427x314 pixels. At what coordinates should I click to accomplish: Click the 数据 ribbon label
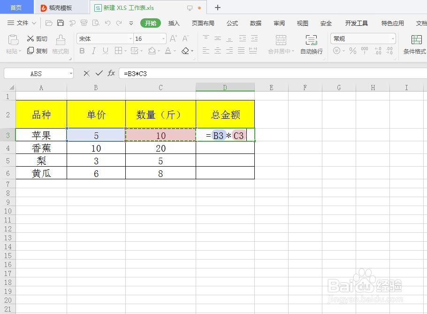256,23
